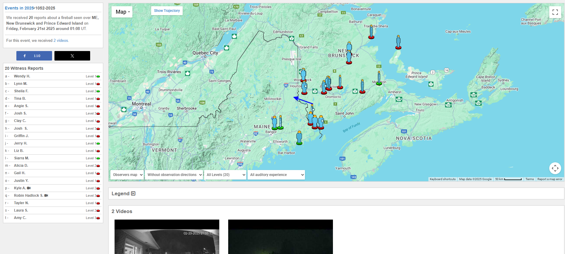The image size is (565, 254).
Task: Open Lynn M. witness report
Action: [x=21, y=84]
